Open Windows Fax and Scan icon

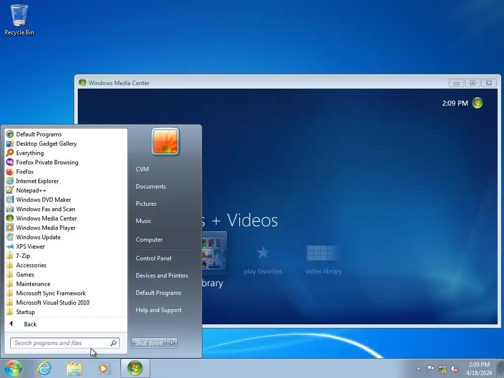point(10,209)
